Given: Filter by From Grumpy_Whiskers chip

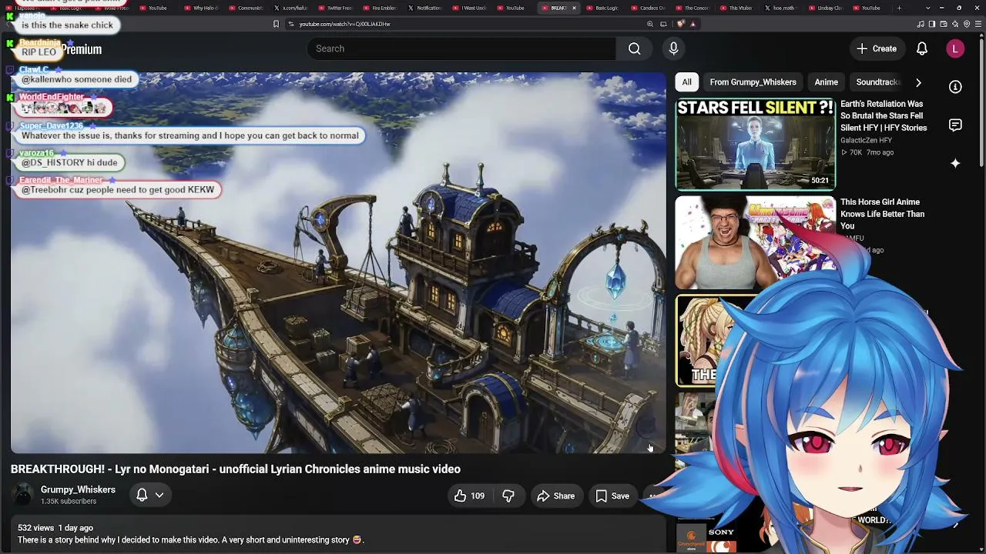Looking at the screenshot, I should click(x=753, y=82).
